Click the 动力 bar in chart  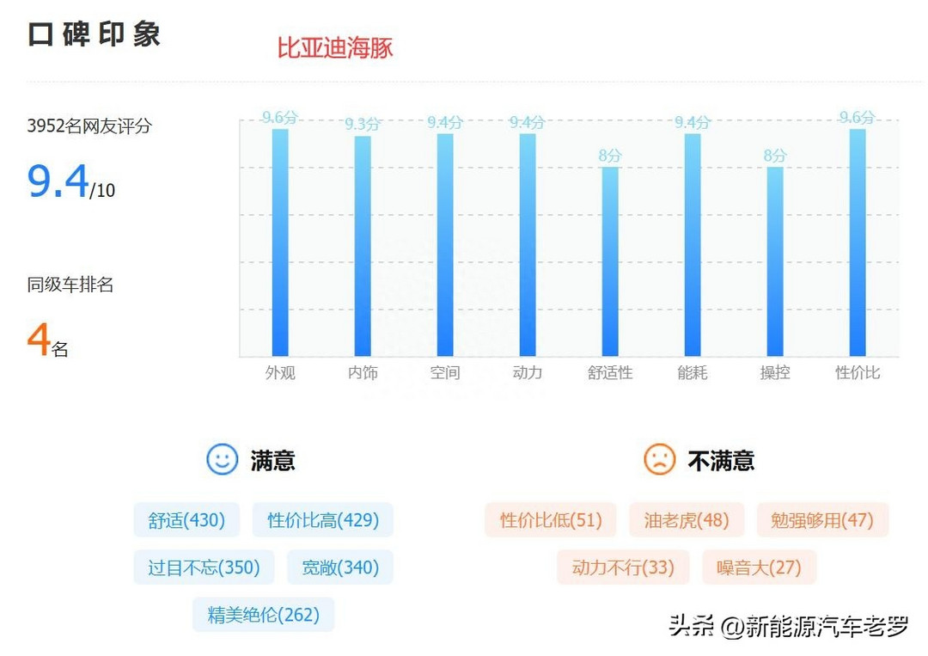pos(528,245)
